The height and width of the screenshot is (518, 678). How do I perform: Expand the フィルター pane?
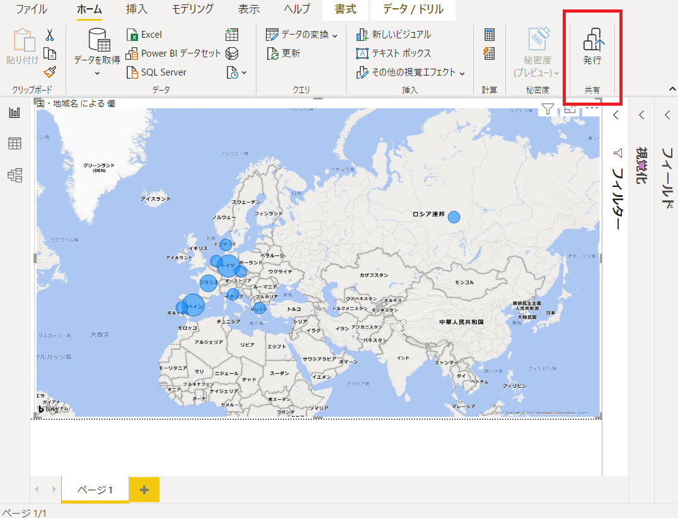(x=616, y=115)
